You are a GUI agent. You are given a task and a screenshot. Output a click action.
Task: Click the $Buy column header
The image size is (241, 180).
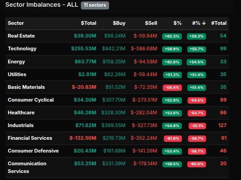[x=119, y=23]
